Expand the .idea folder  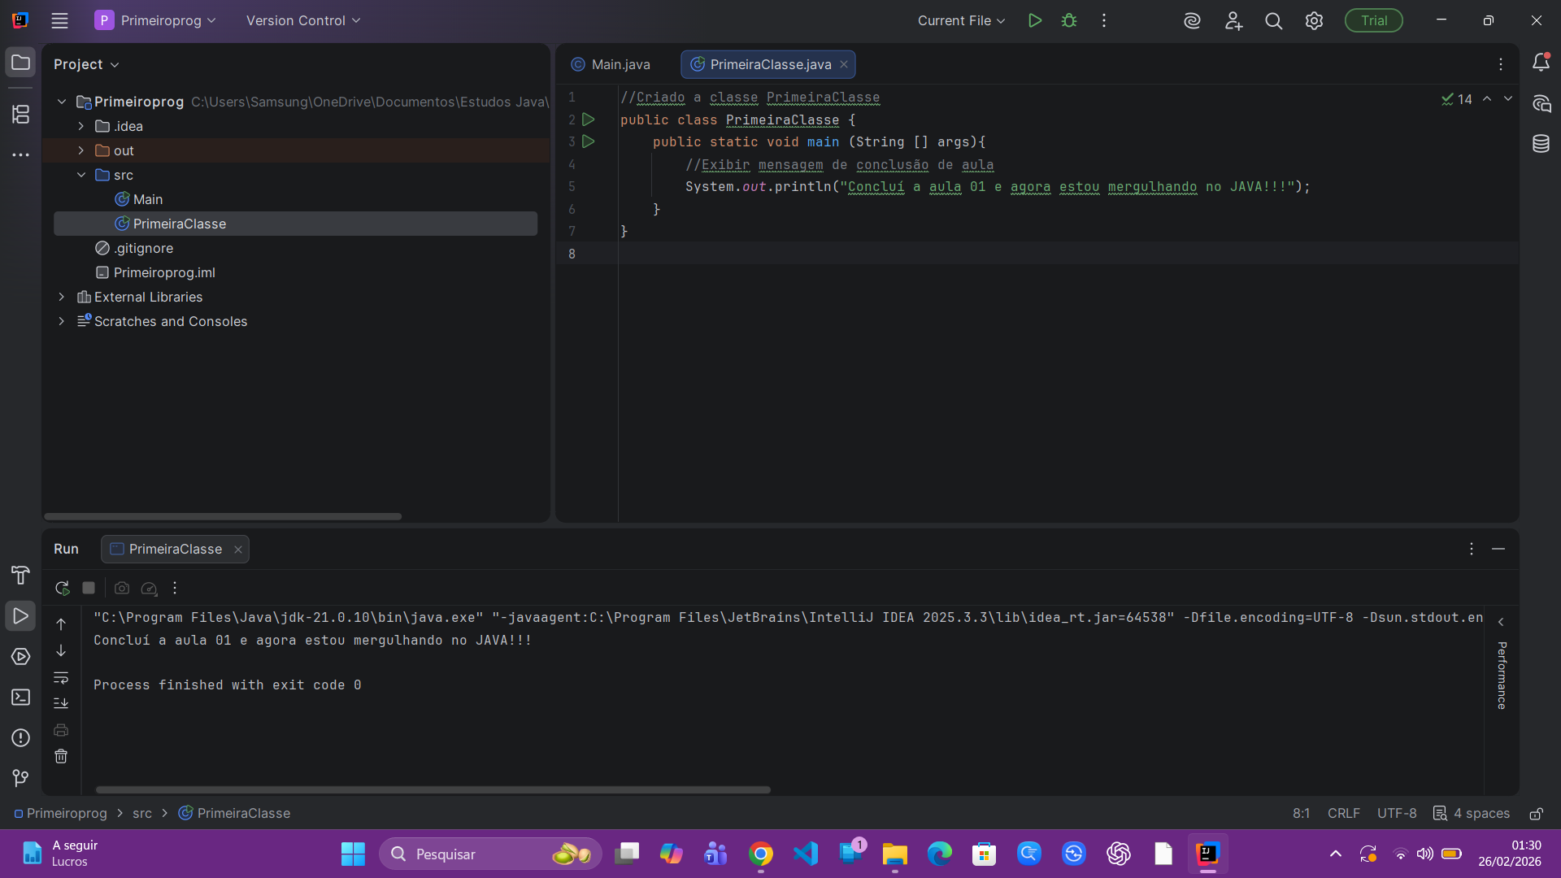pos(80,126)
